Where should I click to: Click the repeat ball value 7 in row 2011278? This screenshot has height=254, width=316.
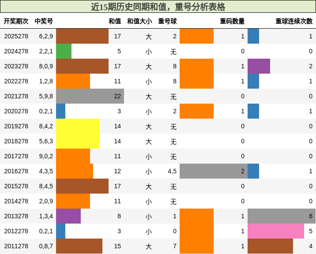pyautogui.click(x=175, y=246)
